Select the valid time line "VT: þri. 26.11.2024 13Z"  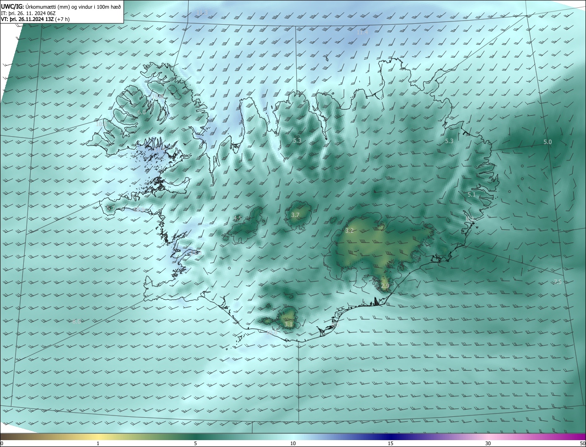tap(27, 20)
